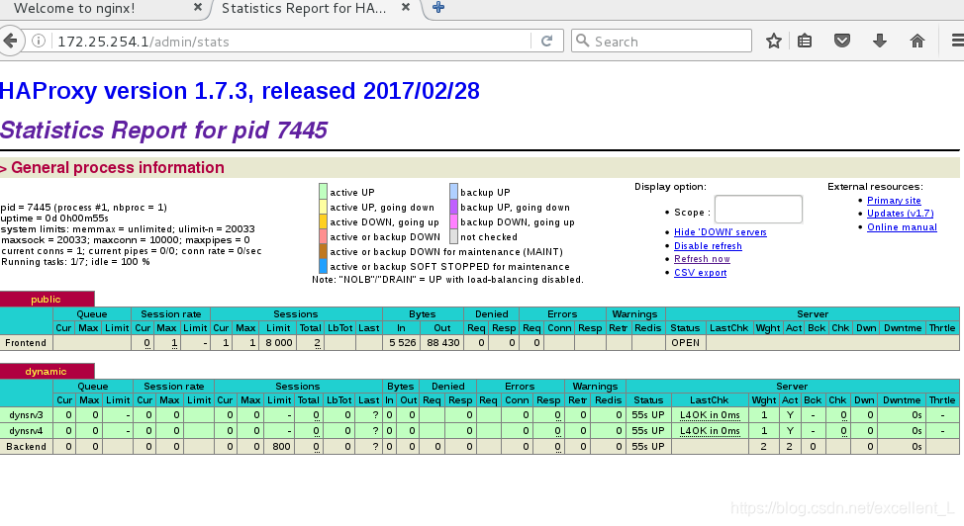
Task: Click the active UP green legend swatch
Action: click(323, 192)
